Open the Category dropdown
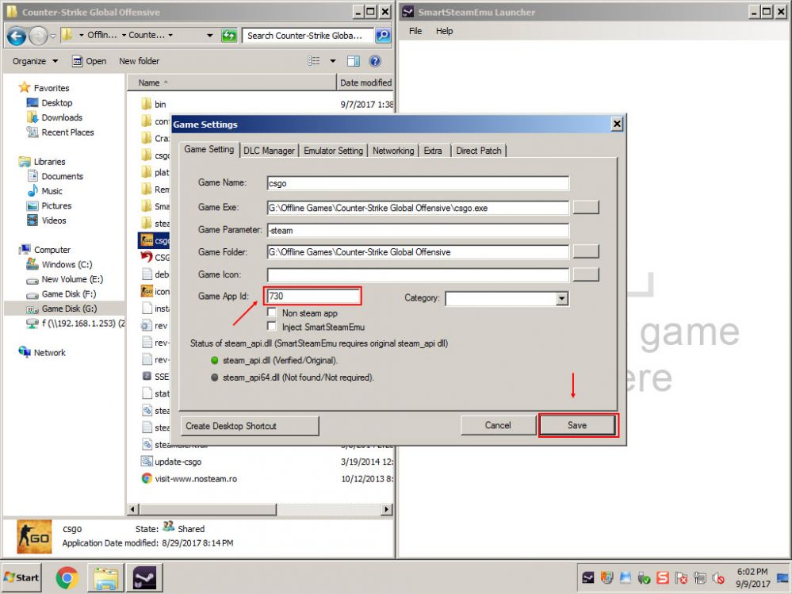This screenshot has height=594, width=792. coord(561,298)
